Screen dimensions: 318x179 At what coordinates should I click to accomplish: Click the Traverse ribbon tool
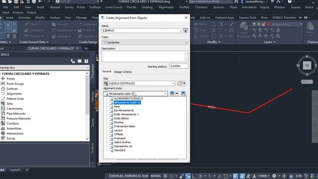34,36
